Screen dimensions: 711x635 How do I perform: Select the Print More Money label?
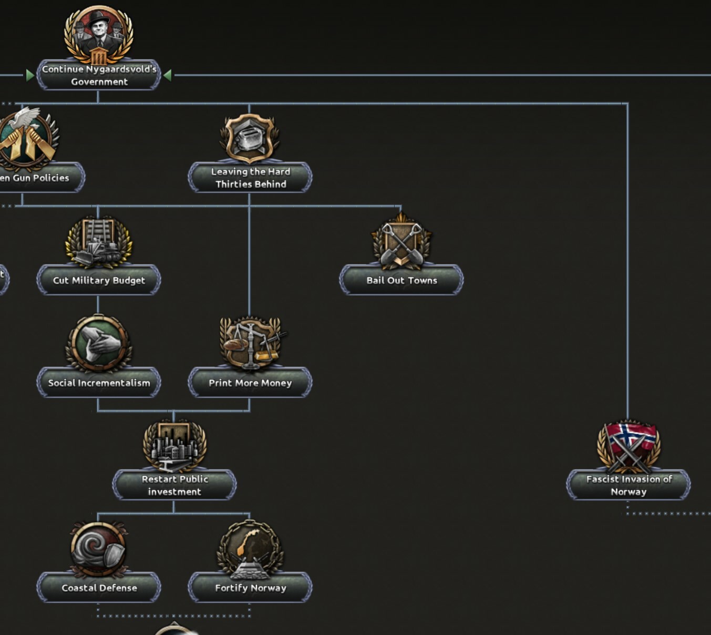(250, 383)
